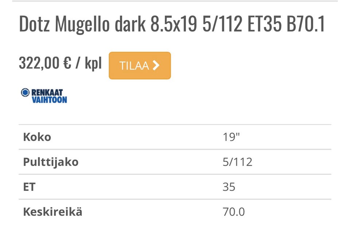Click the 322,00 € price text
Viewport: 350px width, 232px height.
[44, 64]
